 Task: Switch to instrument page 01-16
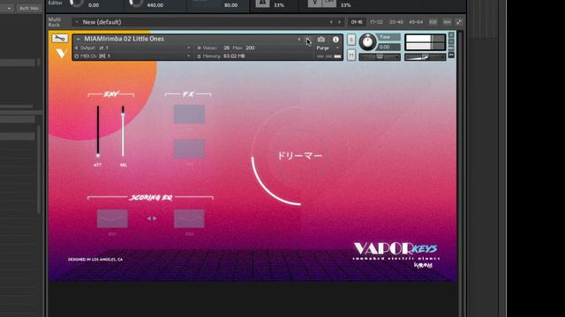357,22
